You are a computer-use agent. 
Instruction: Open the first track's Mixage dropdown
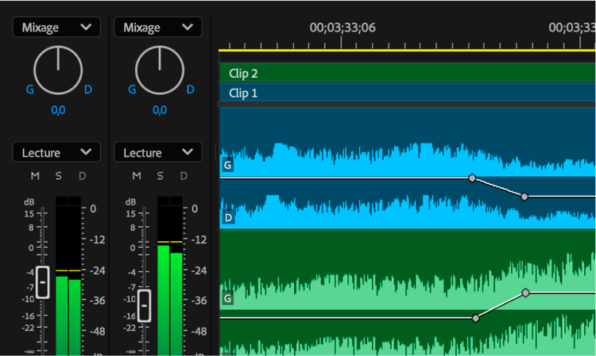click(56, 27)
